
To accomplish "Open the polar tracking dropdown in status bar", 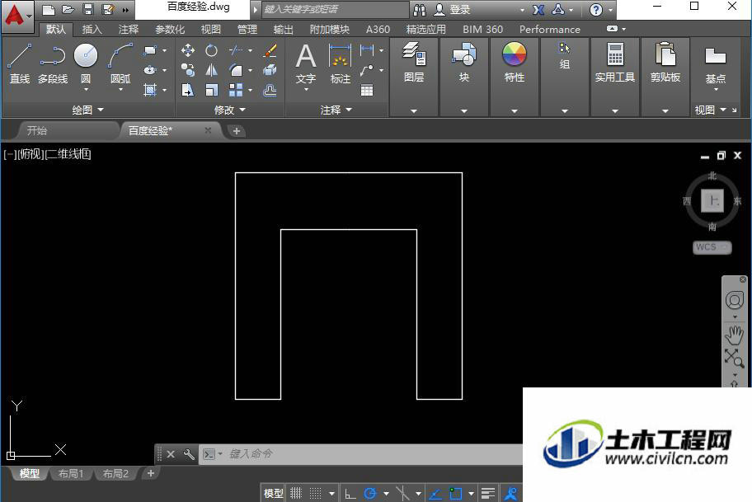I will (386, 493).
